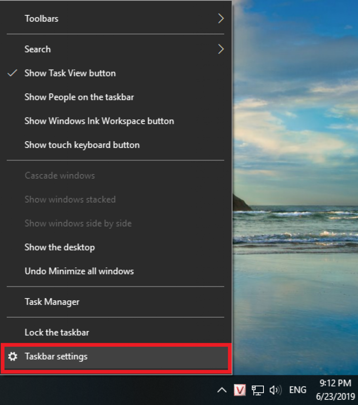Select the ENG language indicator

click(x=297, y=390)
